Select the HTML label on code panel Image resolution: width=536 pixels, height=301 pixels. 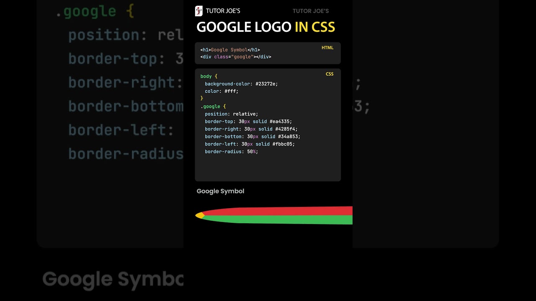pyautogui.click(x=327, y=48)
